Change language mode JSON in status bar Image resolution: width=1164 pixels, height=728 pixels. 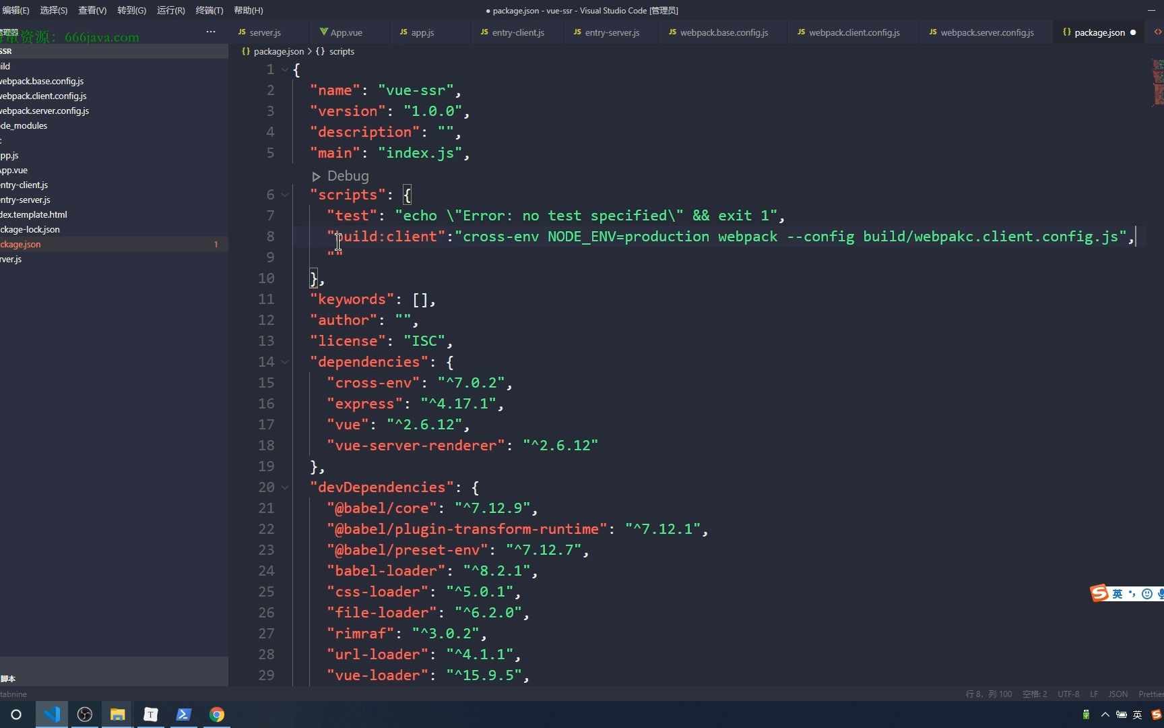click(1118, 694)
